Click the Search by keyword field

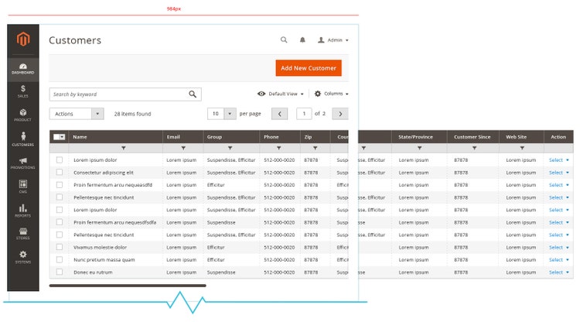tap(118, 94)
